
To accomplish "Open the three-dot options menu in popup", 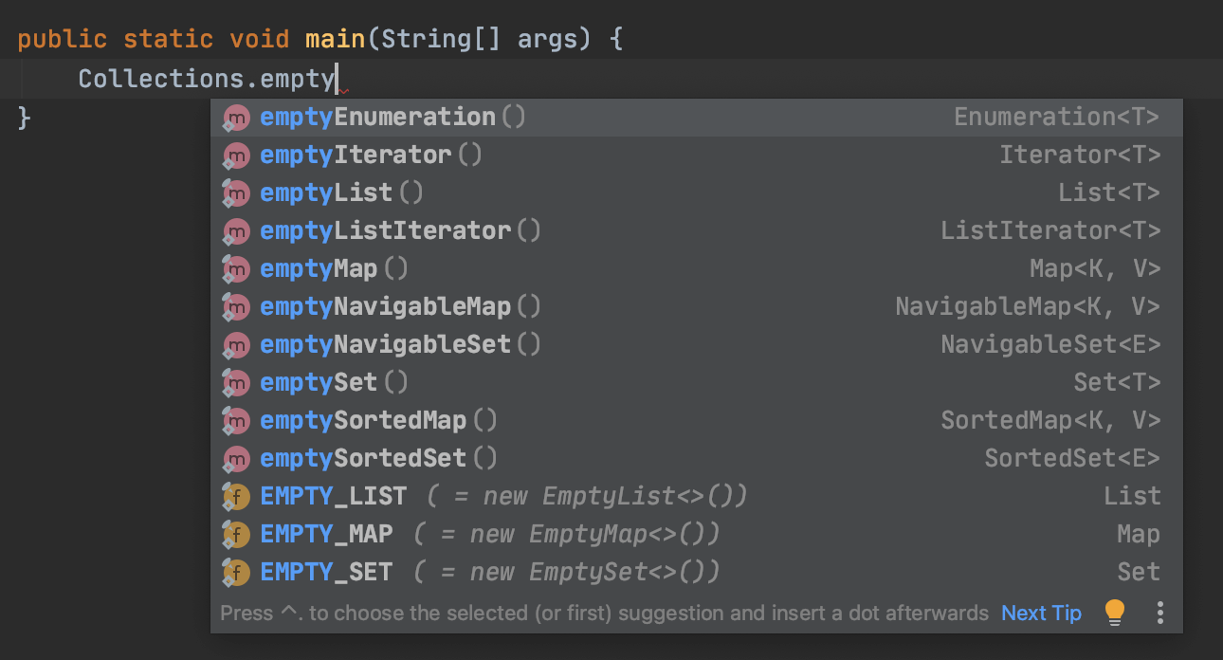I will [1159, 613].
